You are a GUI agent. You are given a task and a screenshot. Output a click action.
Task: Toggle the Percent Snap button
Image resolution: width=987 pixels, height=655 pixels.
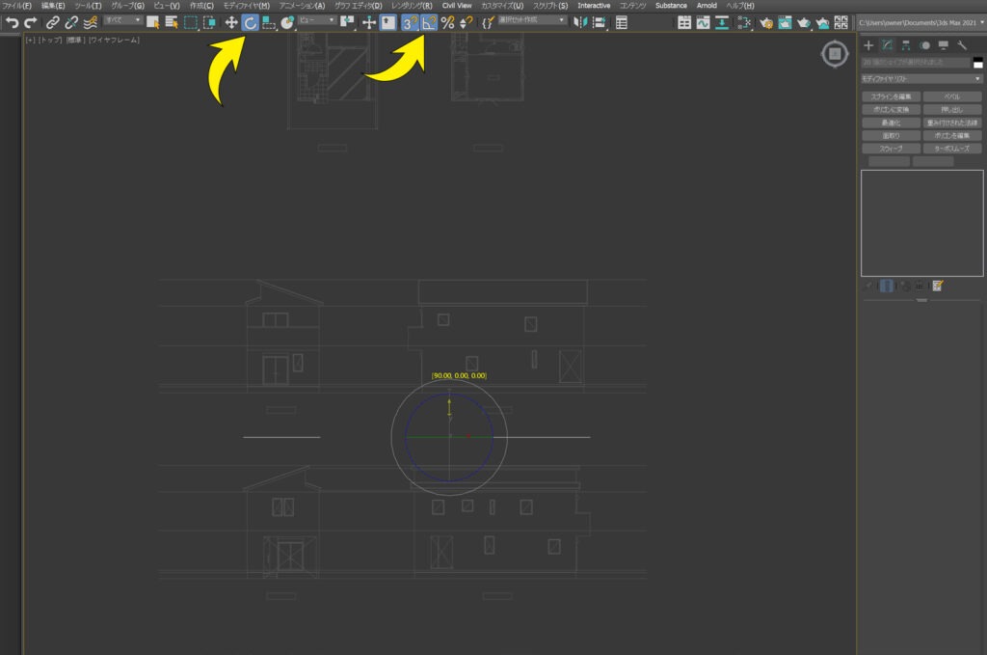click(x=447, y=23)
